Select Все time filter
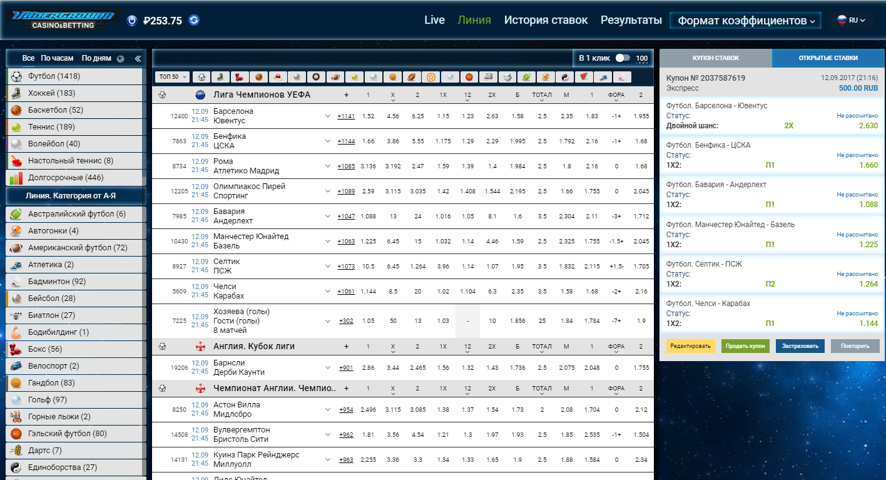This screenshot has width=886, height=480. pyautogui.click(x=28, y=58)
